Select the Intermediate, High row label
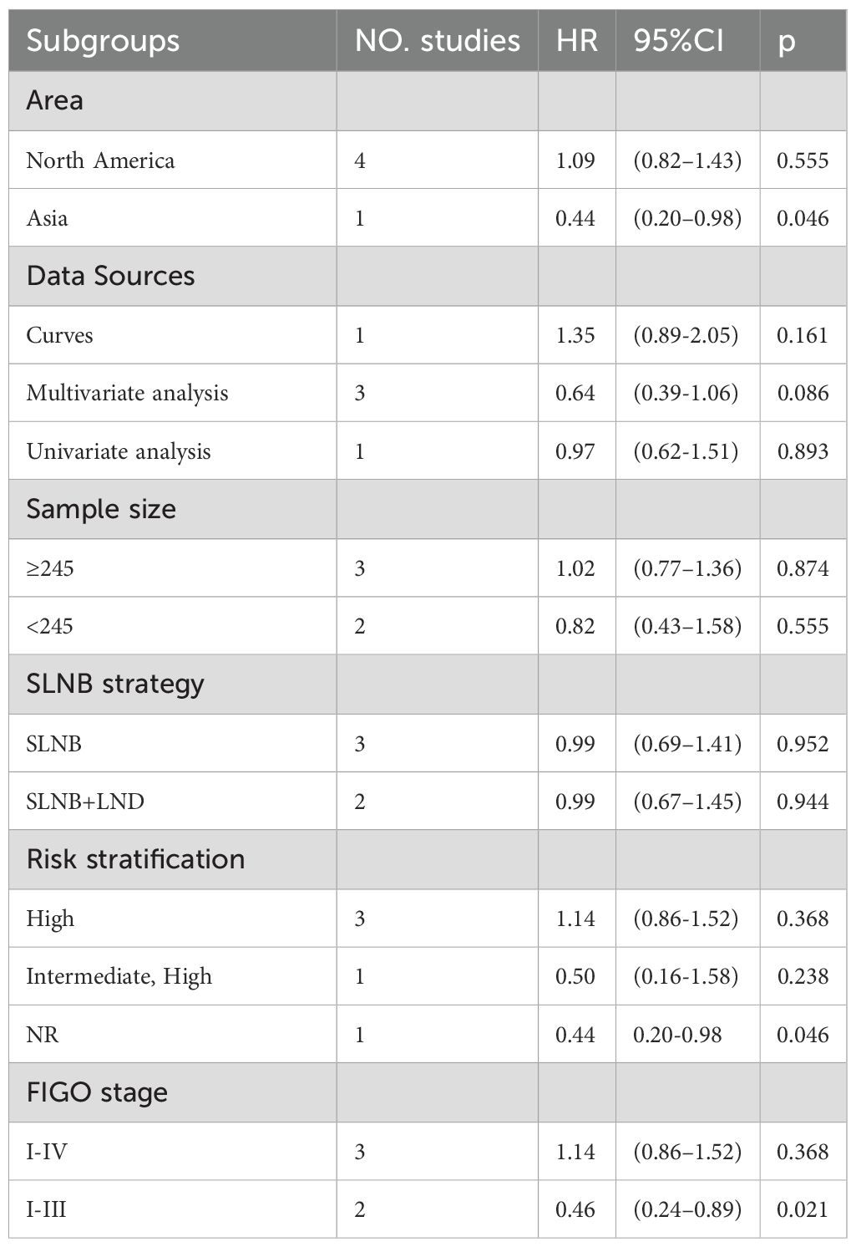This screenshot has height=1247, width=856. [x=119, y=976]
